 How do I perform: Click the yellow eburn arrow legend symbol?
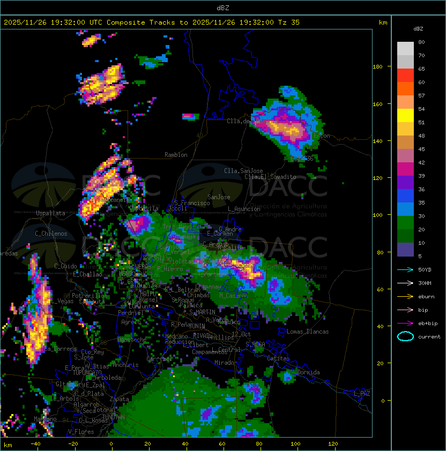[405, 297]
